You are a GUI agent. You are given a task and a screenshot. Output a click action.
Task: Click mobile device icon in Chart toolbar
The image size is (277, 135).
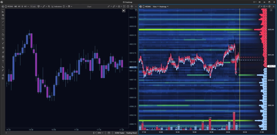6,6
